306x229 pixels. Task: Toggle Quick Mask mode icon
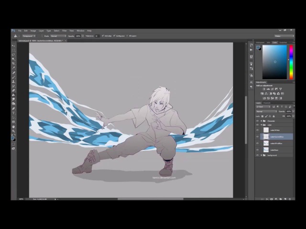coord(13,144)
